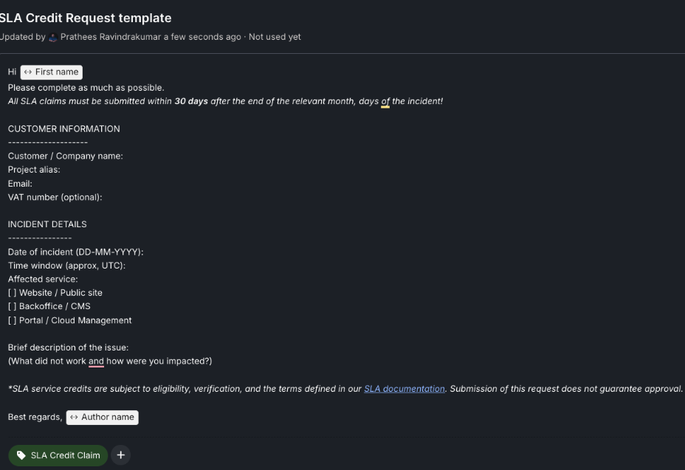This screenshot has height=470, width=685.
Task: Click the Date of incident (DD-MM-YYYY) line
Action: pyautogui.click(x=75, y=252)
